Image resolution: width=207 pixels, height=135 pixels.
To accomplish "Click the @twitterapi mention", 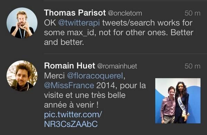I will click(x=79, y=23).
